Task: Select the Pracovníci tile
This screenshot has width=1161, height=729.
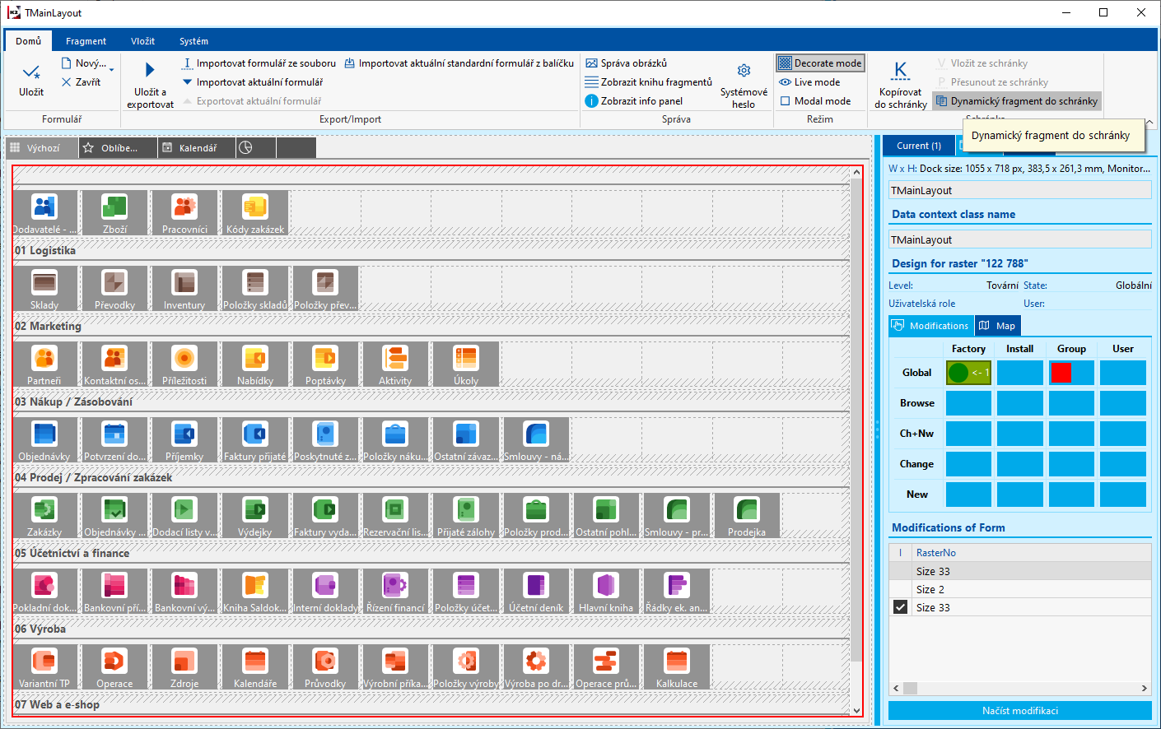Action: coord(184,213)
